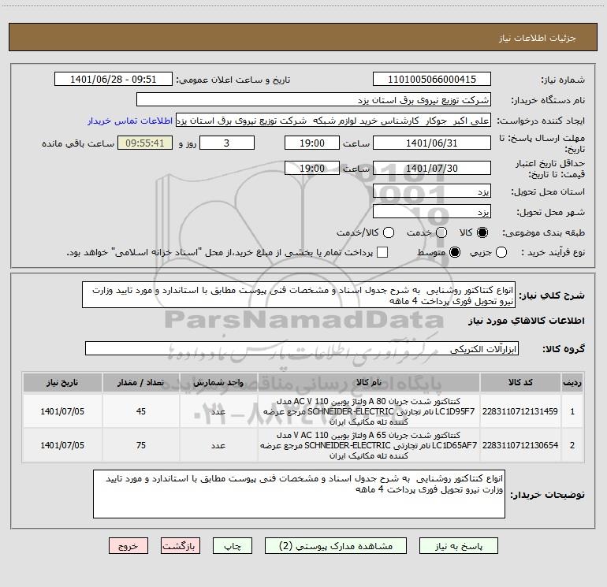Click the 'واحد شمارش' column header
This screenshot has width=607, height=587.
[218, 382]
